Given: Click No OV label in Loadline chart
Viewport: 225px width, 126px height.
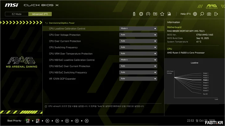Looking at the screenshot, I should click(x=205, y=94).
